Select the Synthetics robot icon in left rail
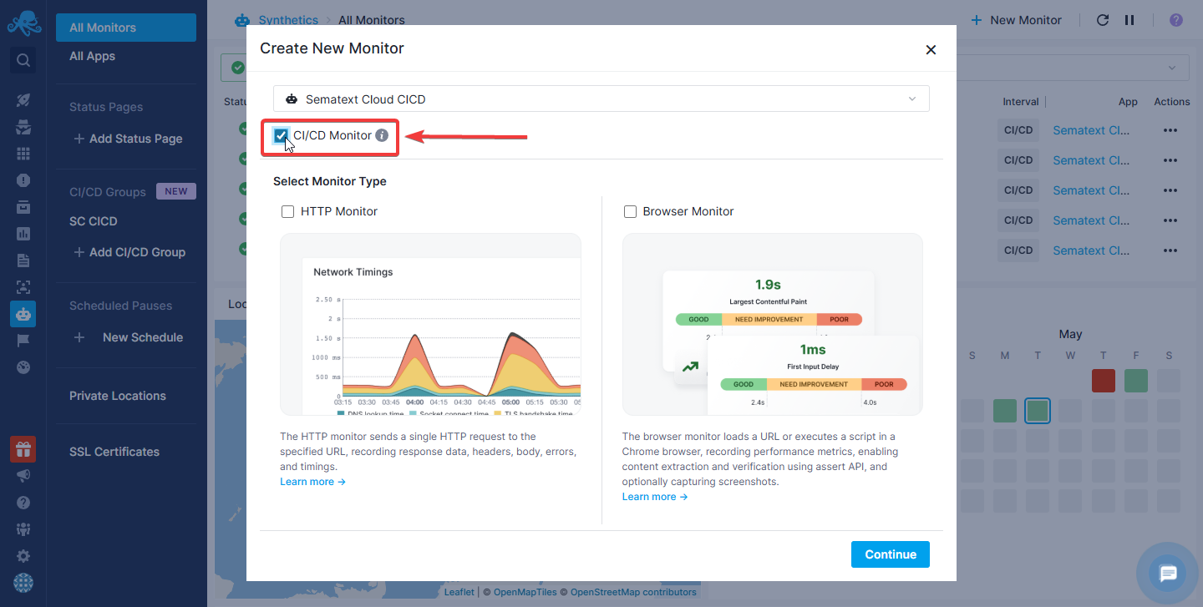Viewport: 1203px width, 607px height. coord(23,314)
